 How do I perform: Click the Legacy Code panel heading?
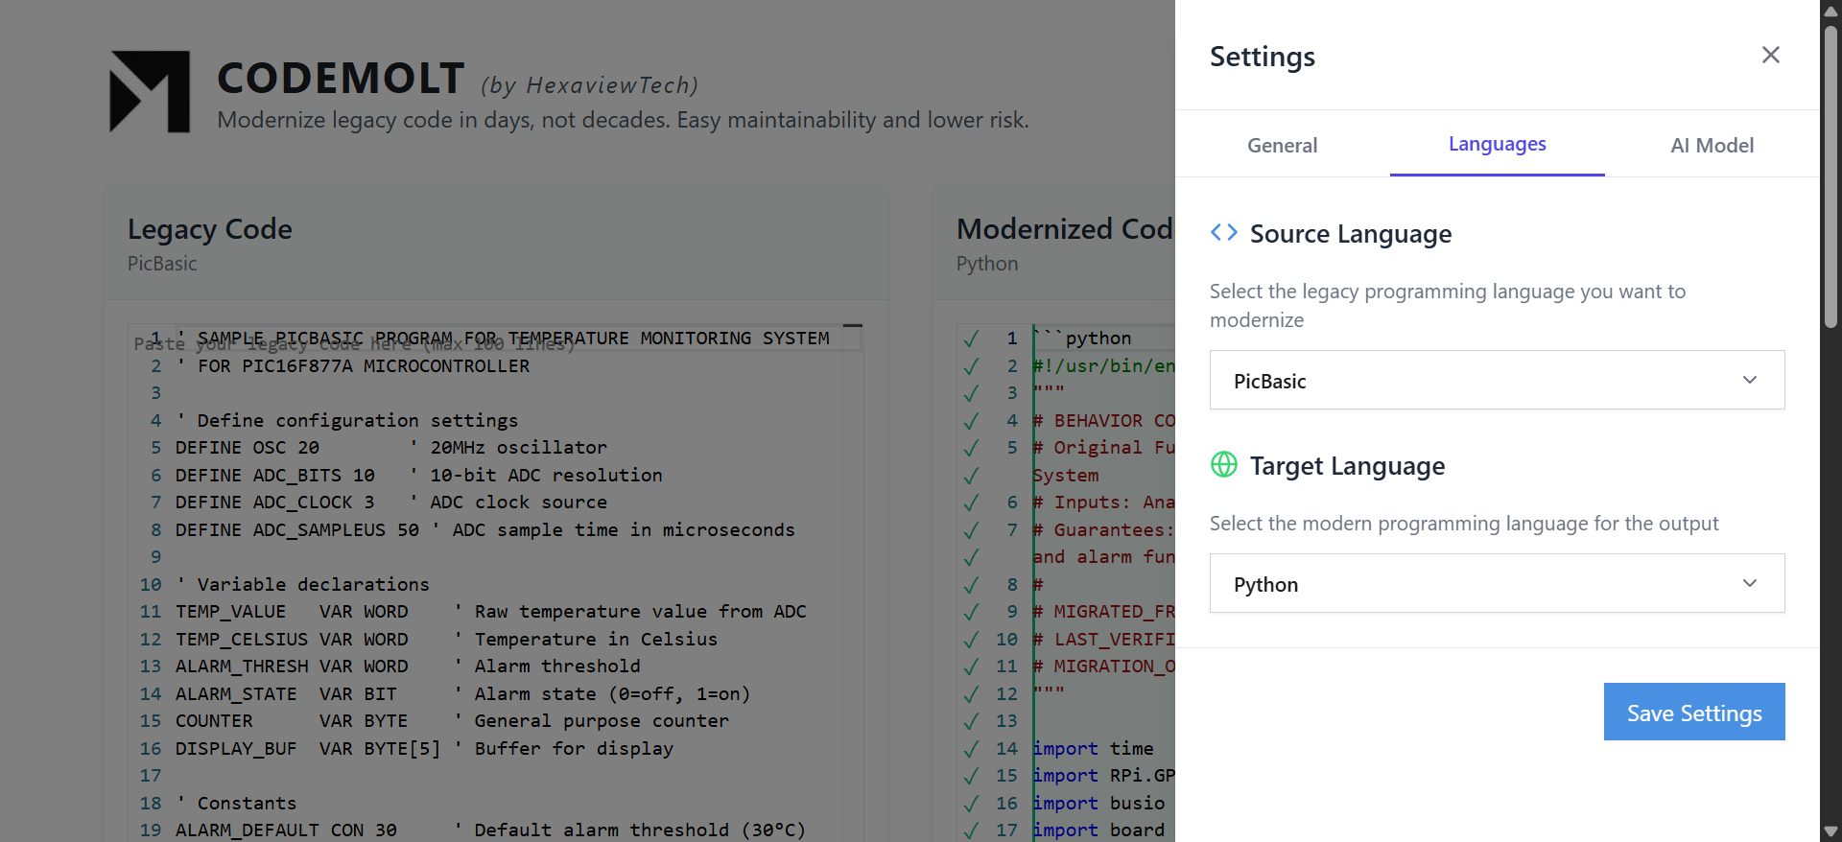click(x=210, y=229)
